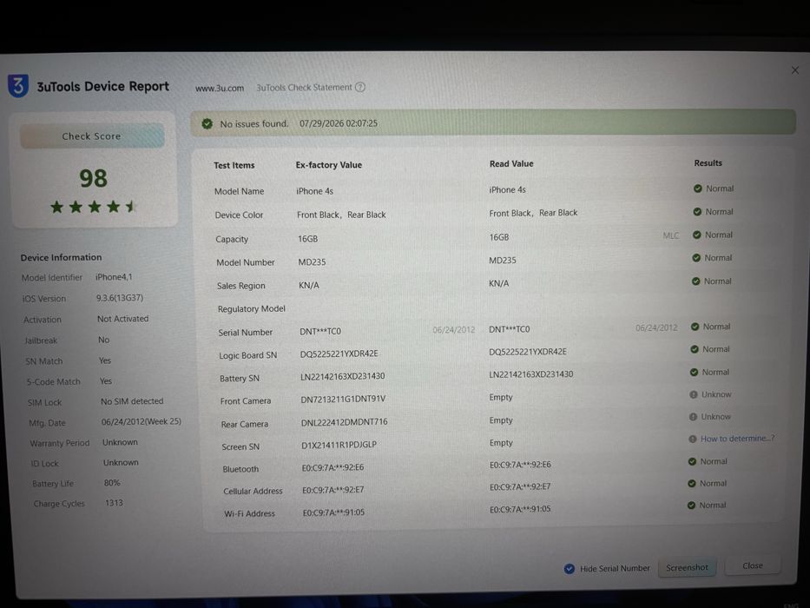Click the ex-factory Wi-Fi Address E0:C9:7A:**:91:05
The height and width of the screenshot is (608, 810).
tap(333, 512)
